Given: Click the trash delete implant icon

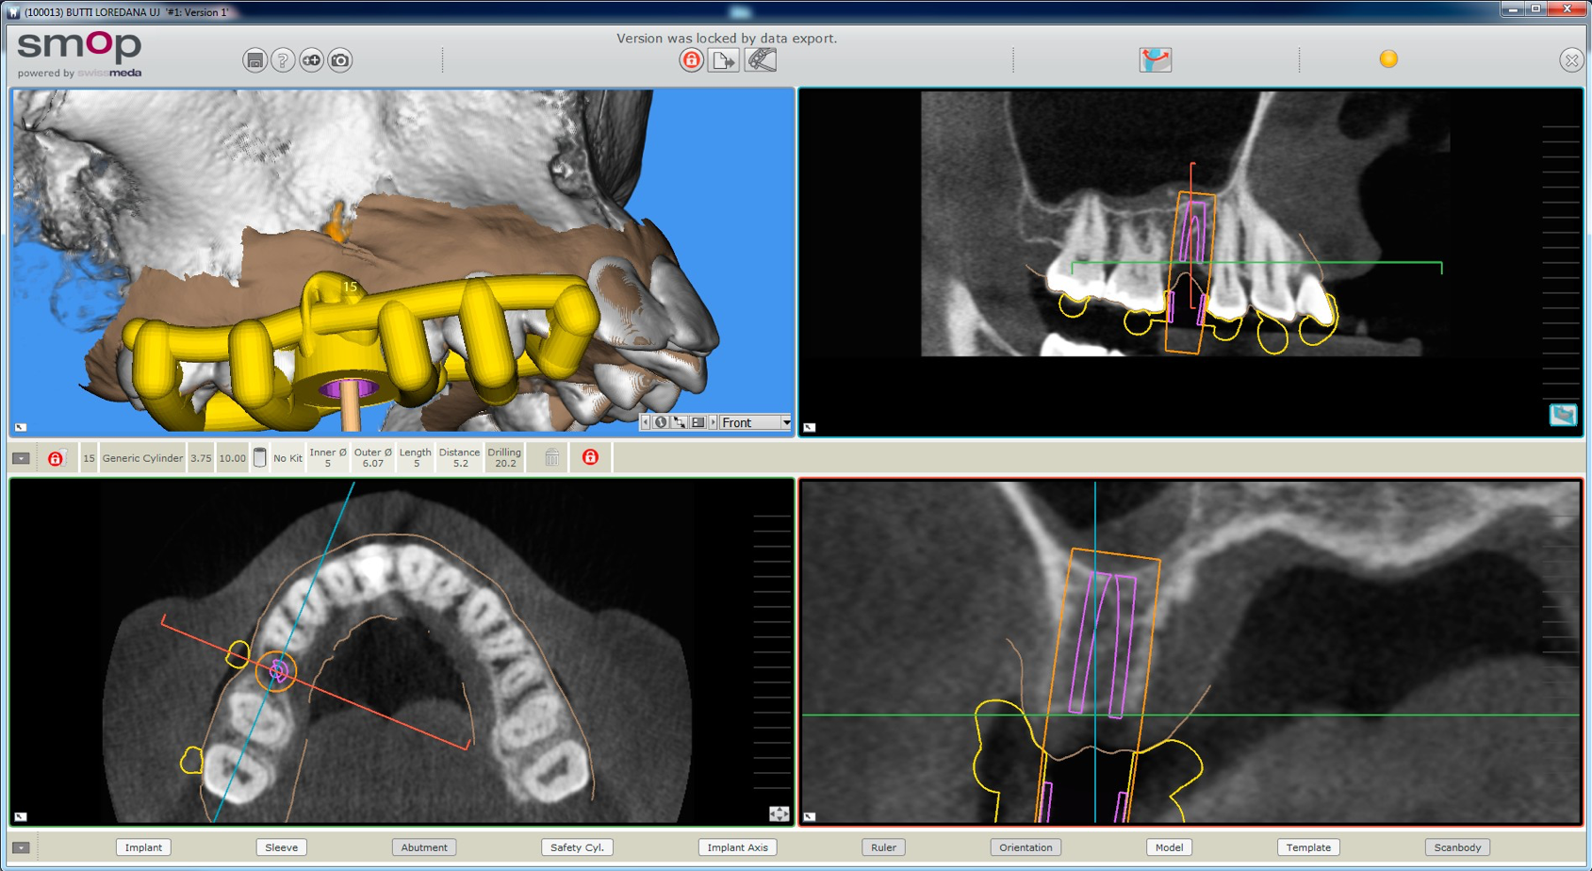Looking at the screenshot, I should point(552,458).
